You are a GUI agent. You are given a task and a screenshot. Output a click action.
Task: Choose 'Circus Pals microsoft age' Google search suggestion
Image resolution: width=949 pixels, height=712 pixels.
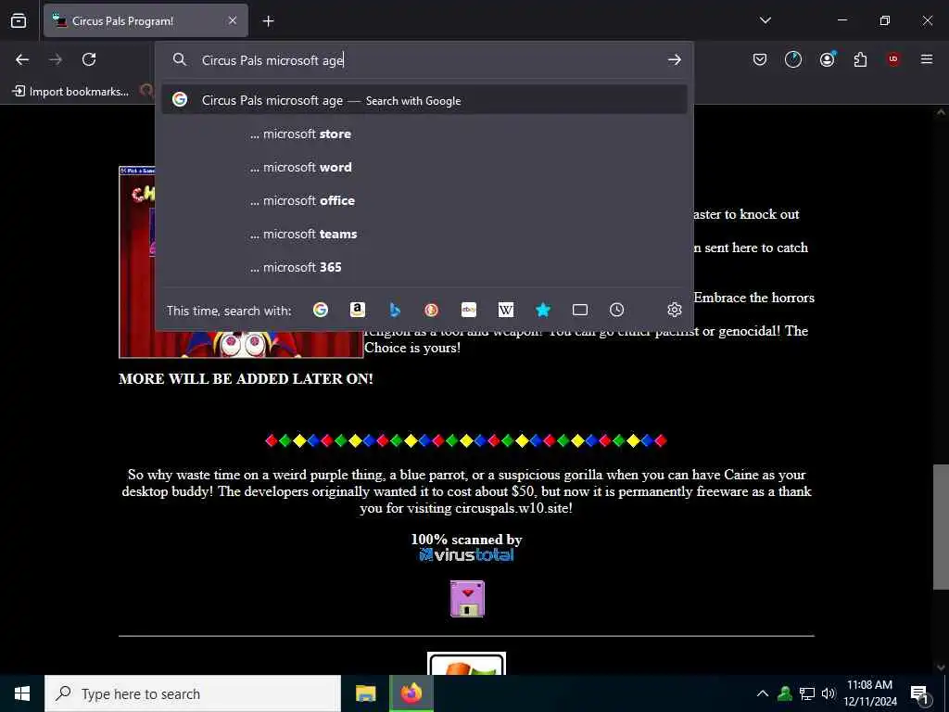(x=424, y=100)
